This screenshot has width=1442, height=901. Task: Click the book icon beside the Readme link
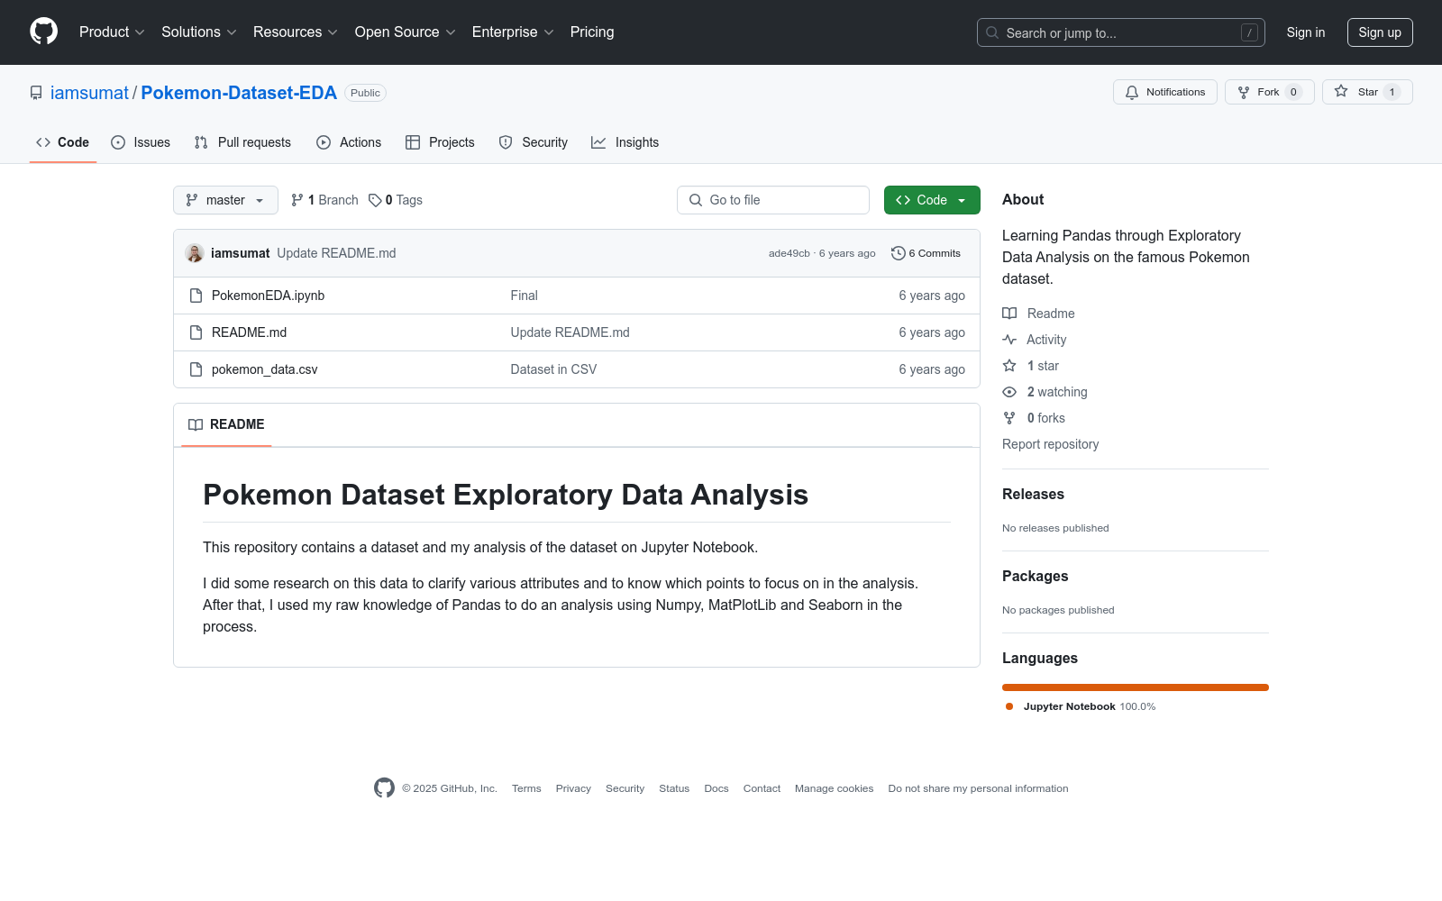1009,314
